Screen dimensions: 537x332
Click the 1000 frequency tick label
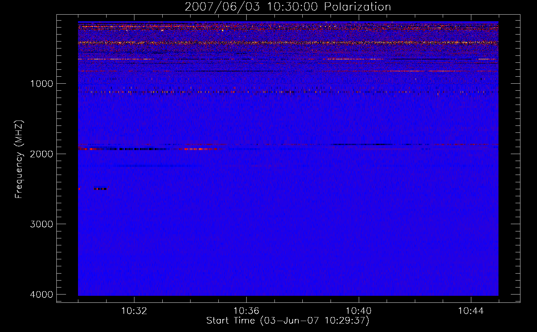(41, 84)
